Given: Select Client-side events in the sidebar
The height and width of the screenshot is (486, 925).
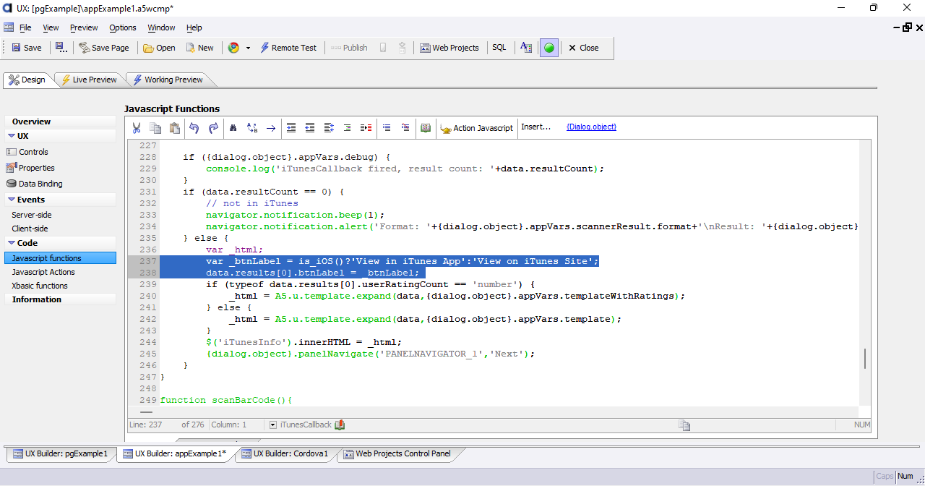Looking at the screenshot, I should (x=30, y=229).
